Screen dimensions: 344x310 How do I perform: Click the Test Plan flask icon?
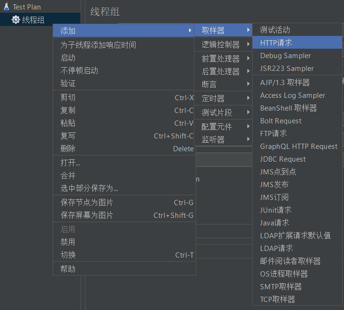click(x=6, y=7)
